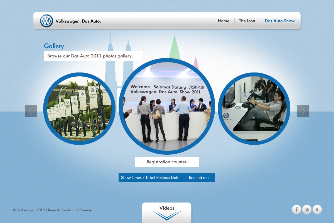This screenshot has height=223, width=334.
Task: View the VW banners flags photo thumbnail
Action: 79,109
